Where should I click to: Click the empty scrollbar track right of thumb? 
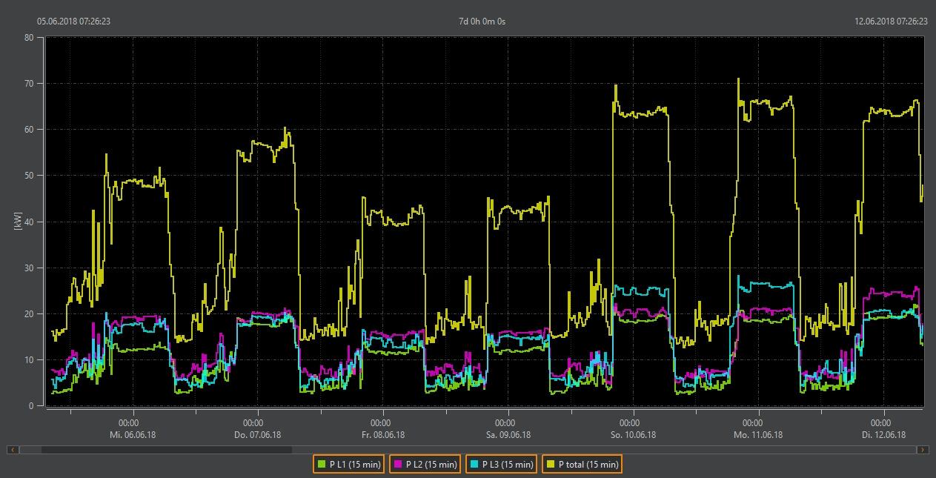593,450
